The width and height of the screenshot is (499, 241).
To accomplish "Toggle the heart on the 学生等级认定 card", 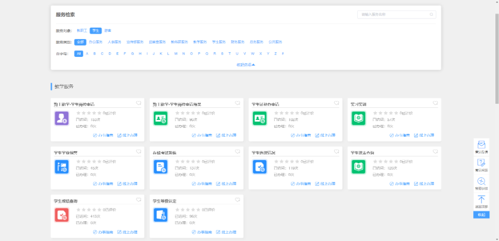I will tap(237, 200).
